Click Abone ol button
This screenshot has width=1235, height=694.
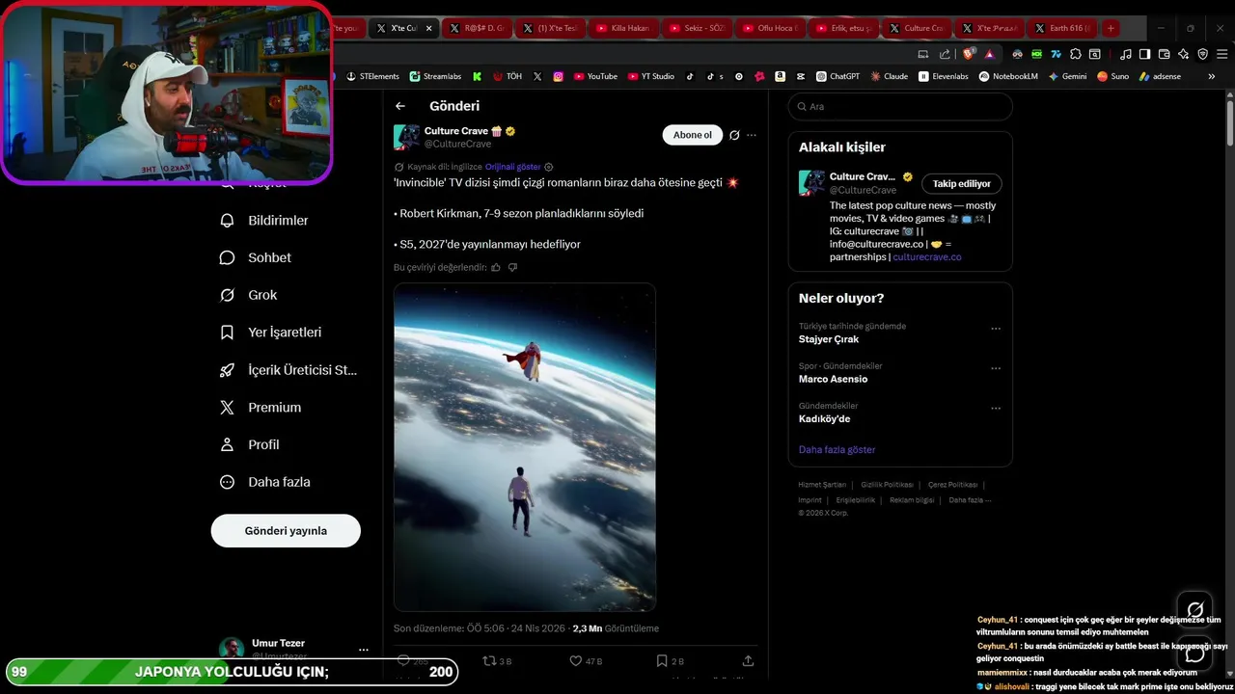pos(693,135)
